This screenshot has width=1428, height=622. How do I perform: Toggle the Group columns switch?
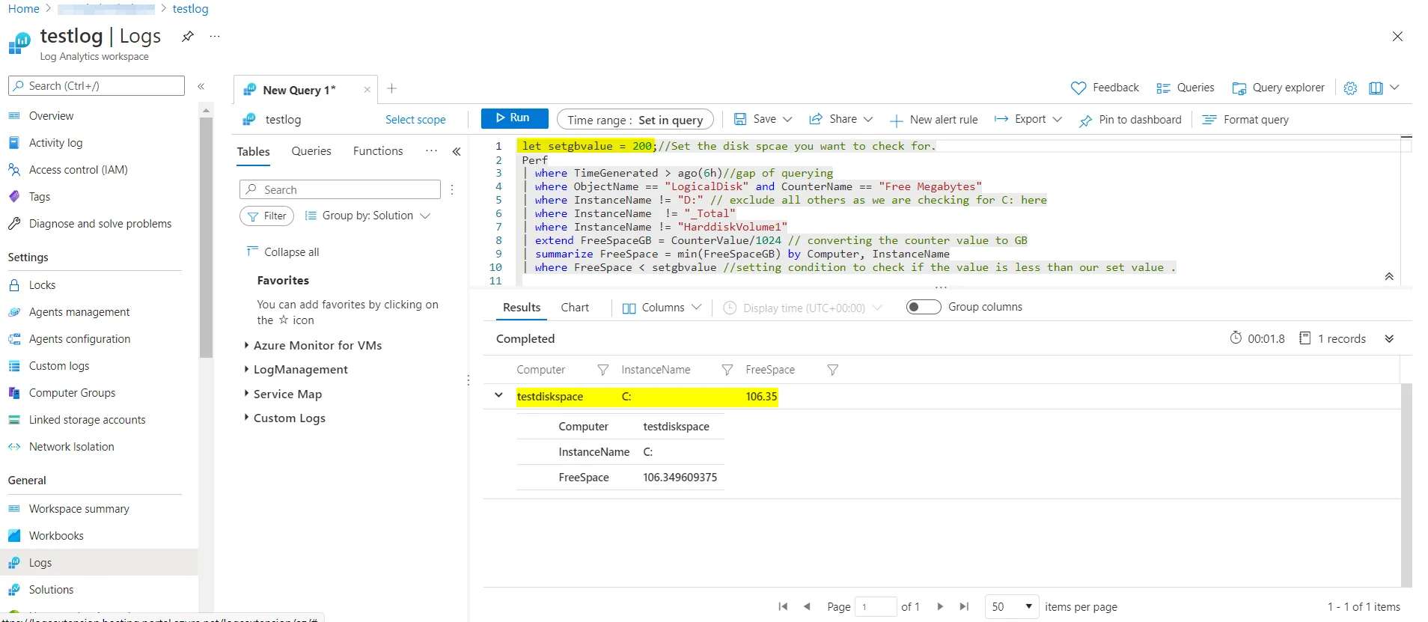point(923,307)
